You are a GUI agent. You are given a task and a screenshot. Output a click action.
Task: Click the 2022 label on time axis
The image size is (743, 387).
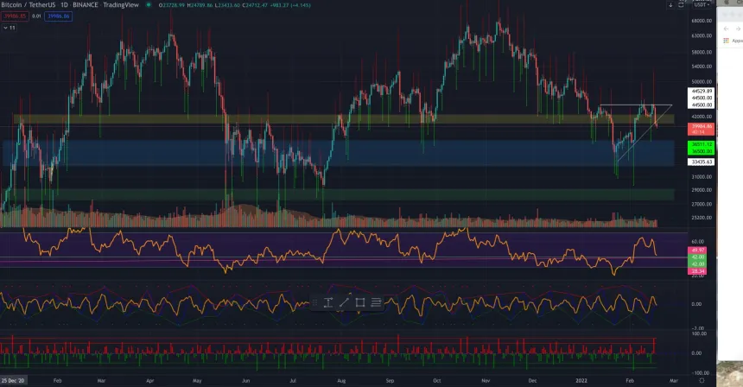tap(581, 380)
